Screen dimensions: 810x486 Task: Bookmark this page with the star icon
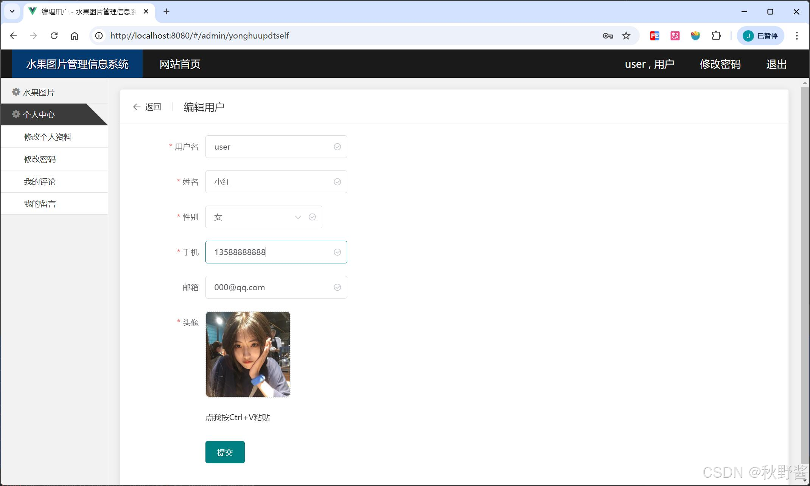626,36
